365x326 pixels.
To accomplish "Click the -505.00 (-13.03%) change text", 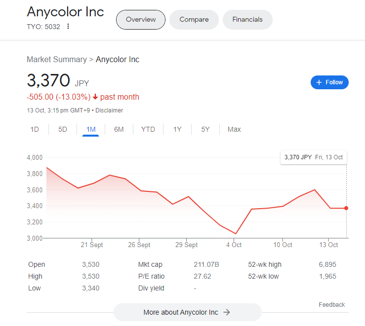I will point(58,97).
